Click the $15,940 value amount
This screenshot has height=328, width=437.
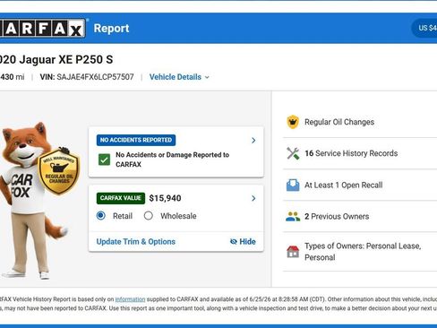165,198
